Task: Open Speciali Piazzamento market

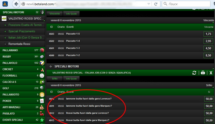Action: 22,31
